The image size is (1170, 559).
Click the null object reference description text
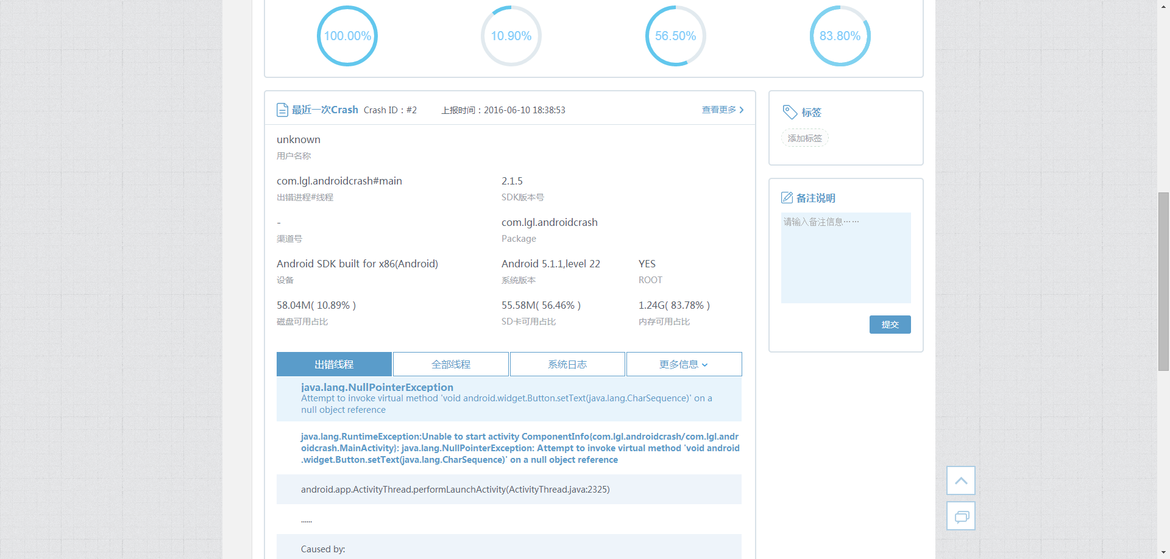click(x=506, y=404)
